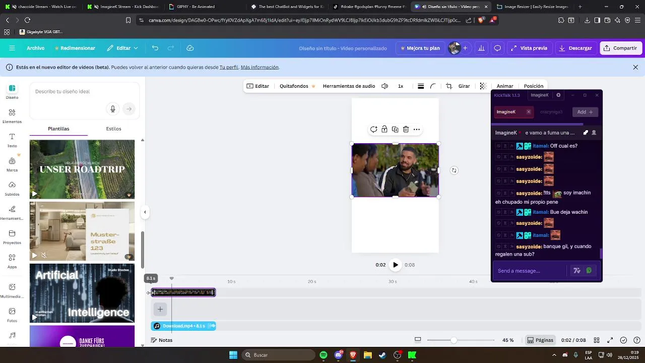The width and height of the screenshot is (645, 363).
Task: Open the Canva main menu hamburger icon
Action: point(12,48)
